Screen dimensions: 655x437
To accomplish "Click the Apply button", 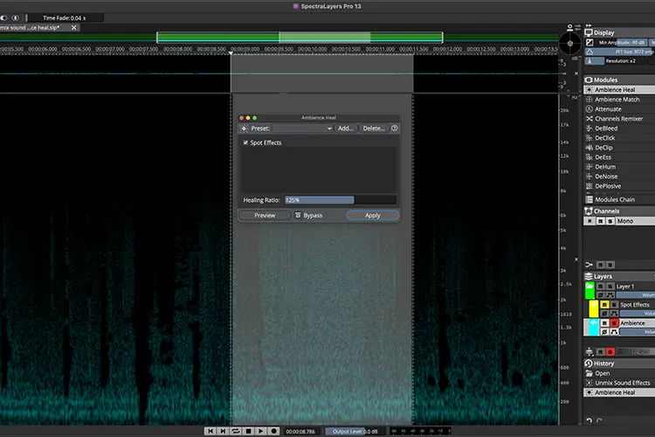I will click(373, 215).
